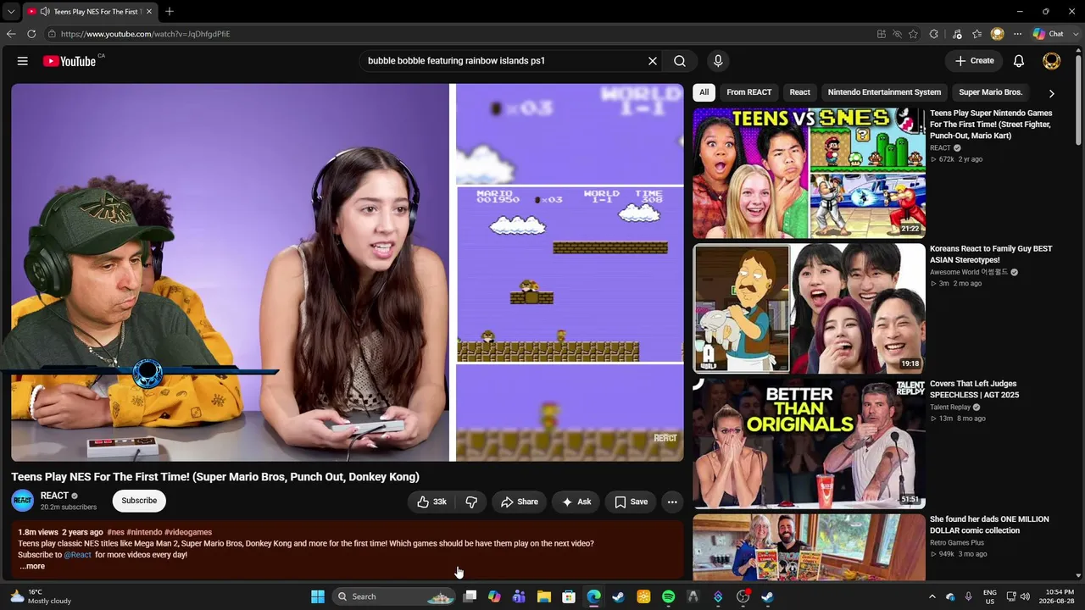Open the #videogames hashtag
1085x610 pixels.
click(188, 532)
